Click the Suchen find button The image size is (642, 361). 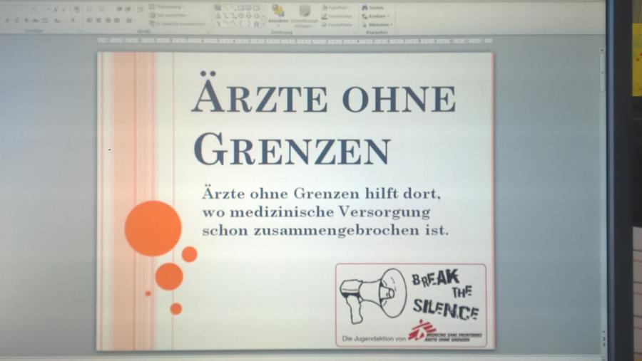372,7
